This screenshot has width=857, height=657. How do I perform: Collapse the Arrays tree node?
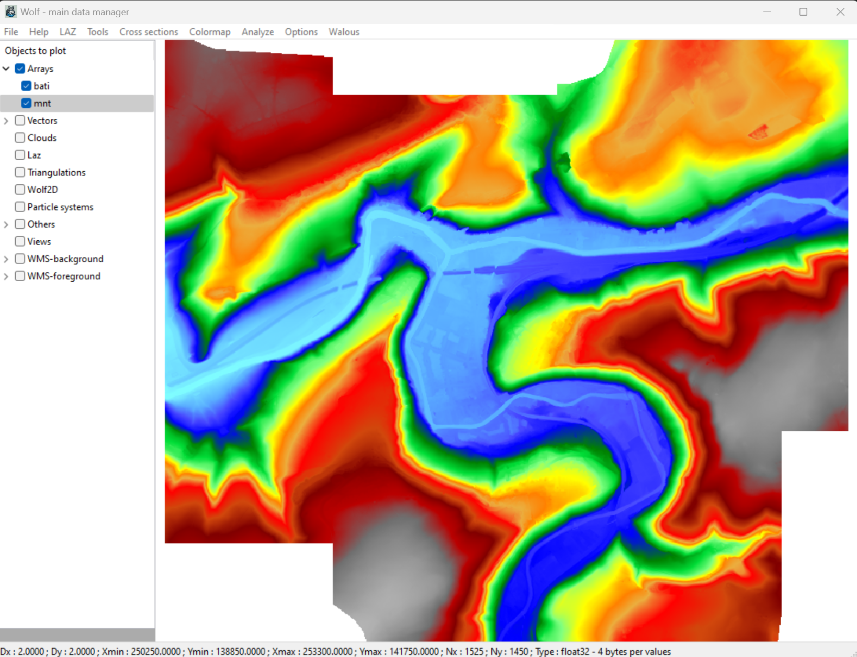tap(6, 69)
